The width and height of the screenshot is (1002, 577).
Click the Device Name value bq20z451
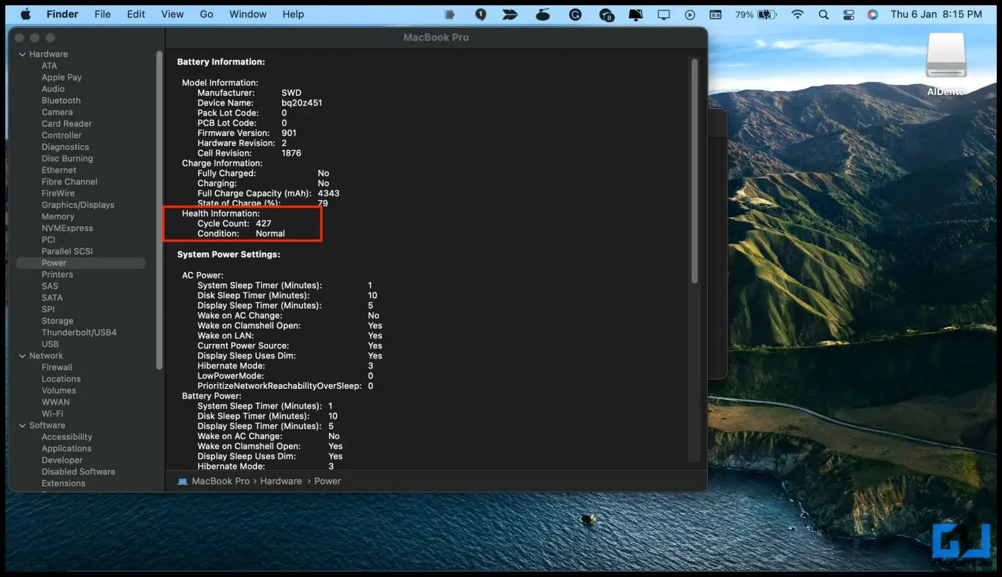pos(302,103)
